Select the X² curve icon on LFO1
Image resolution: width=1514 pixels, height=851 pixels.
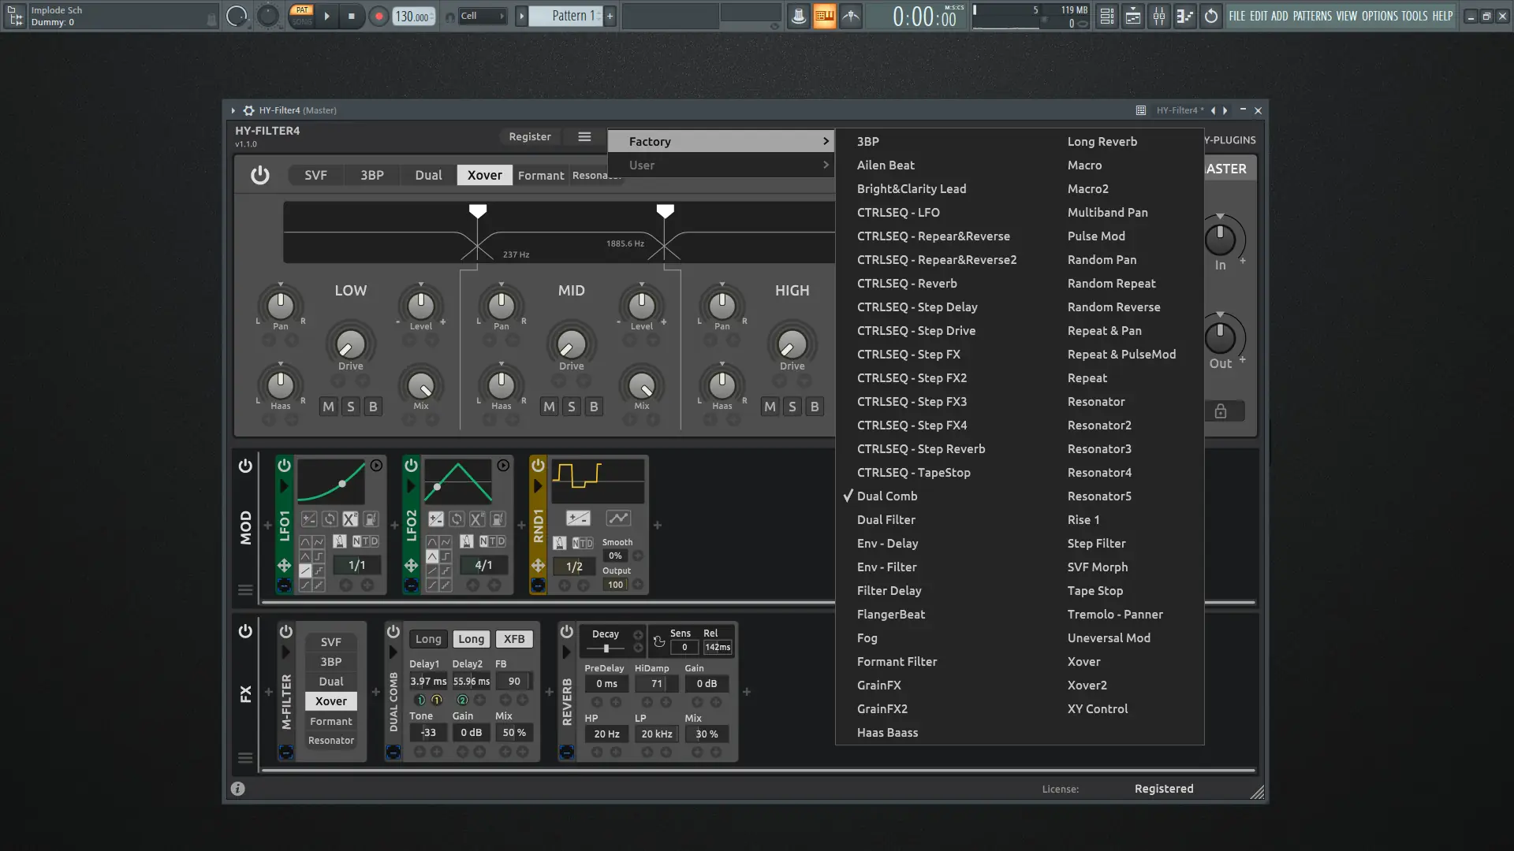click(x=350, y=520)
